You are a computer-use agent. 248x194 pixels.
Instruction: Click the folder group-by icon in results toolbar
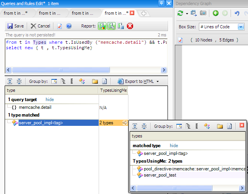95,81
